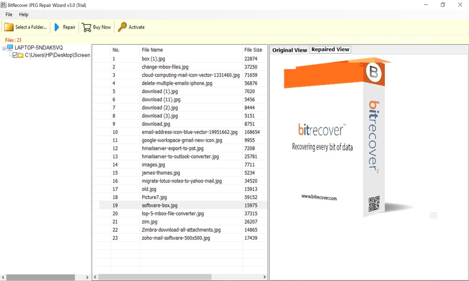The image size is (469, 281).
Task: Open the Help menu
Action: point(23,15)
